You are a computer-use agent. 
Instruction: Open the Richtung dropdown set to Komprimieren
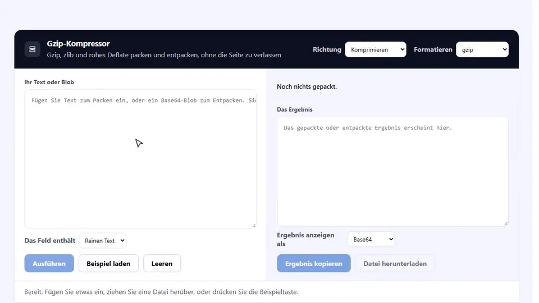(376, 49)
